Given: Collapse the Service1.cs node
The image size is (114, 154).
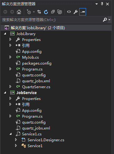Looking at the screenshot, I should (11, 134).
